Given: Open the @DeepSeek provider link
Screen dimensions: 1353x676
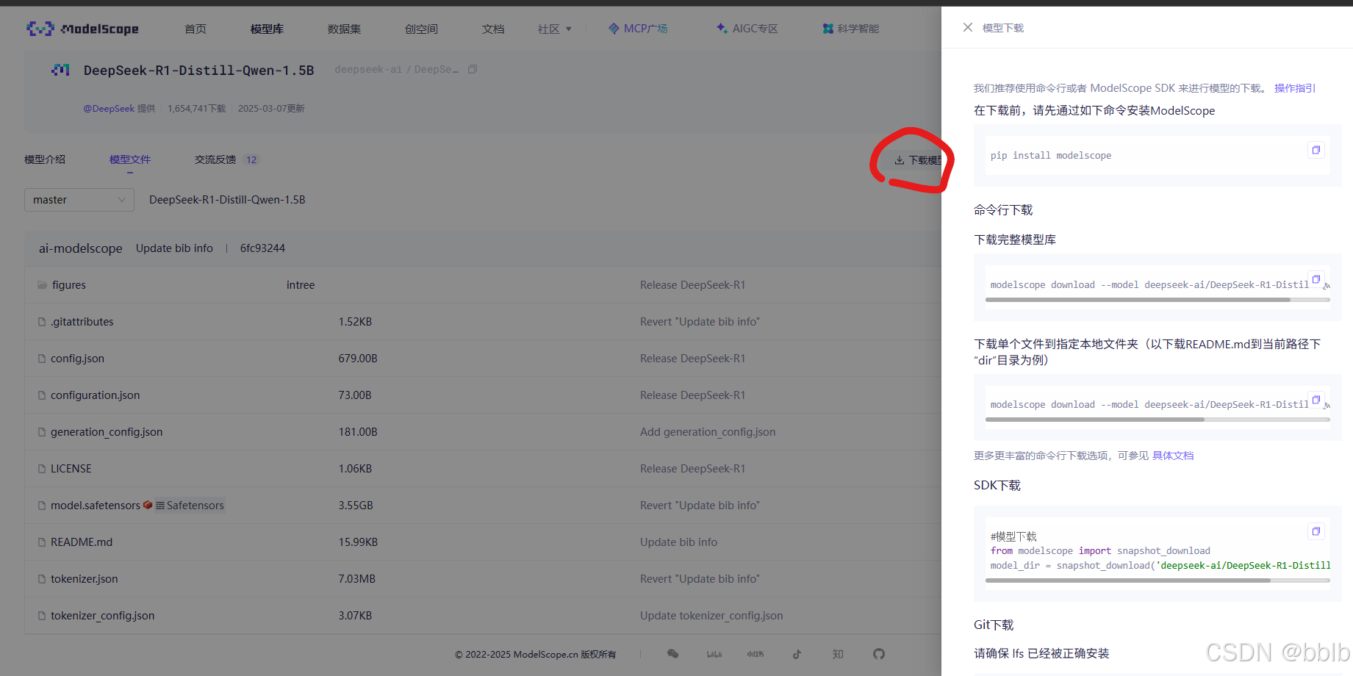Looking at the screenshot, I should [x=109, y=109].
